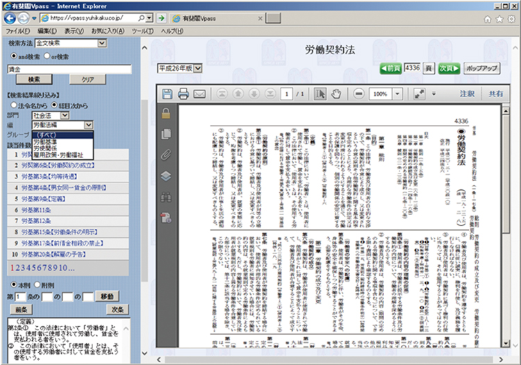521x365 pixels.
Task: Click the 労契第6条【労働契約の成立】 result
Action: (x=58, y=165)
